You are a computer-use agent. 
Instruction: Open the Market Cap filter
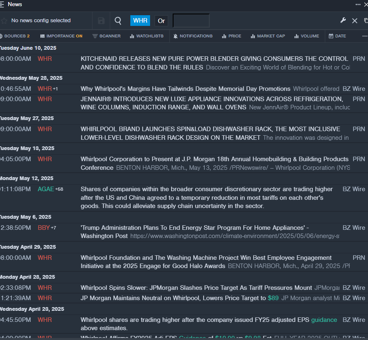268,36
